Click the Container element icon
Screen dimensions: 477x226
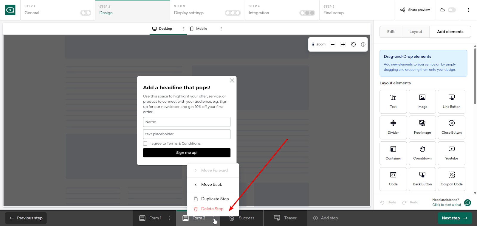(393, 149)
